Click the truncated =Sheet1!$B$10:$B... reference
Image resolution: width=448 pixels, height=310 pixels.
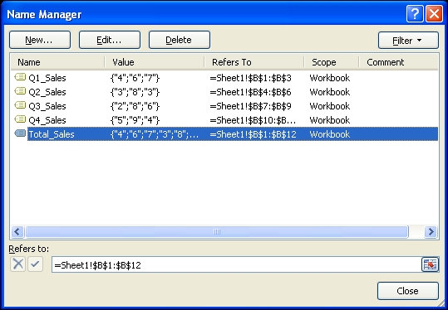[x=253, y=120]
